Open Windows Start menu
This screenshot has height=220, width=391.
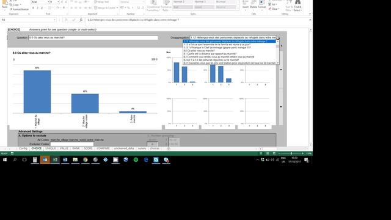(5, 159)
